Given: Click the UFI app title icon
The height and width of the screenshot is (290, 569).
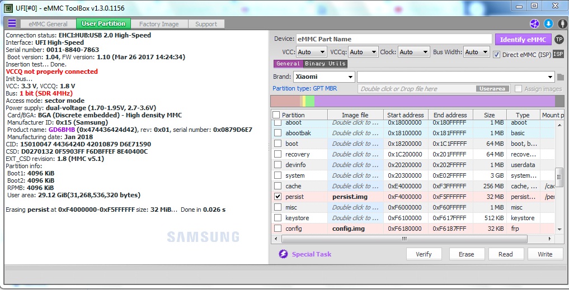Looking at the screenshot, I should click(x=8, y=8).
